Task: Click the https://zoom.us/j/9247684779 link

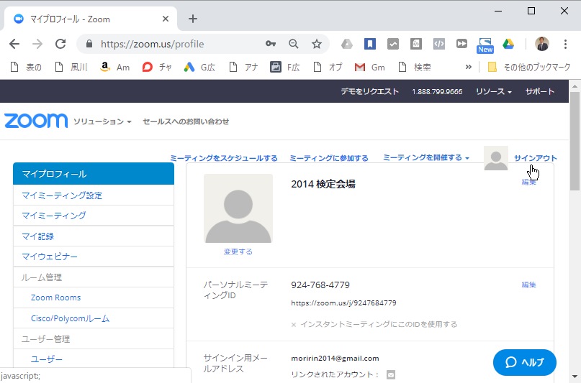Action: click(x=343, y=303)
